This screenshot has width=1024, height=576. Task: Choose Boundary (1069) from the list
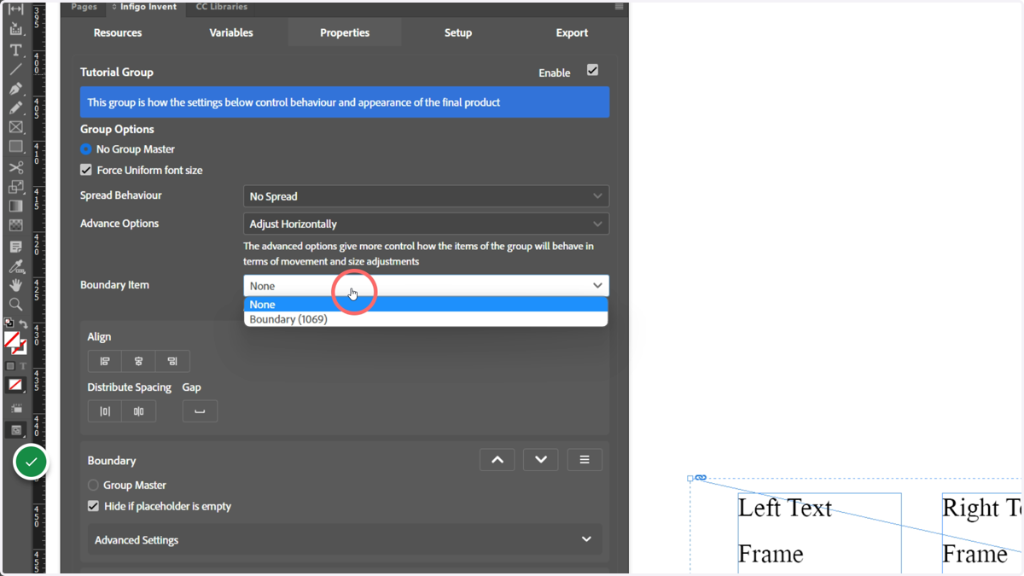pos(426,319)
